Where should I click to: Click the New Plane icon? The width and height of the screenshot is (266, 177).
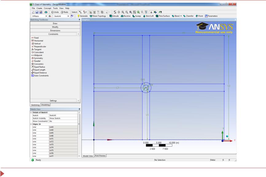[x=50, y=16]
